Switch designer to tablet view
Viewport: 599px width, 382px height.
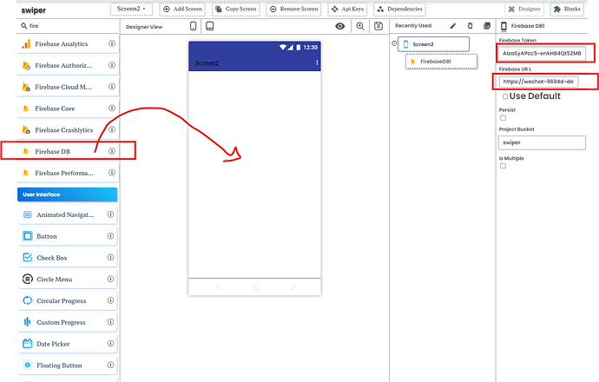point(210,26)
